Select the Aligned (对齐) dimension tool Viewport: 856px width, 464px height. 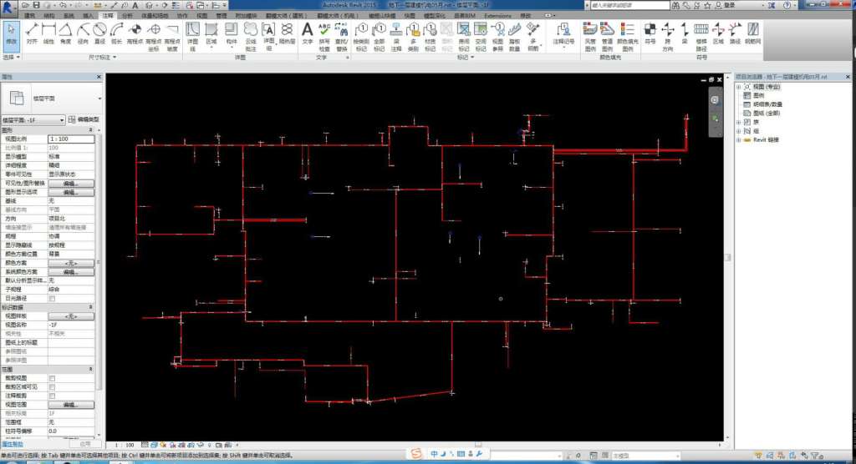tap(32, 33)
